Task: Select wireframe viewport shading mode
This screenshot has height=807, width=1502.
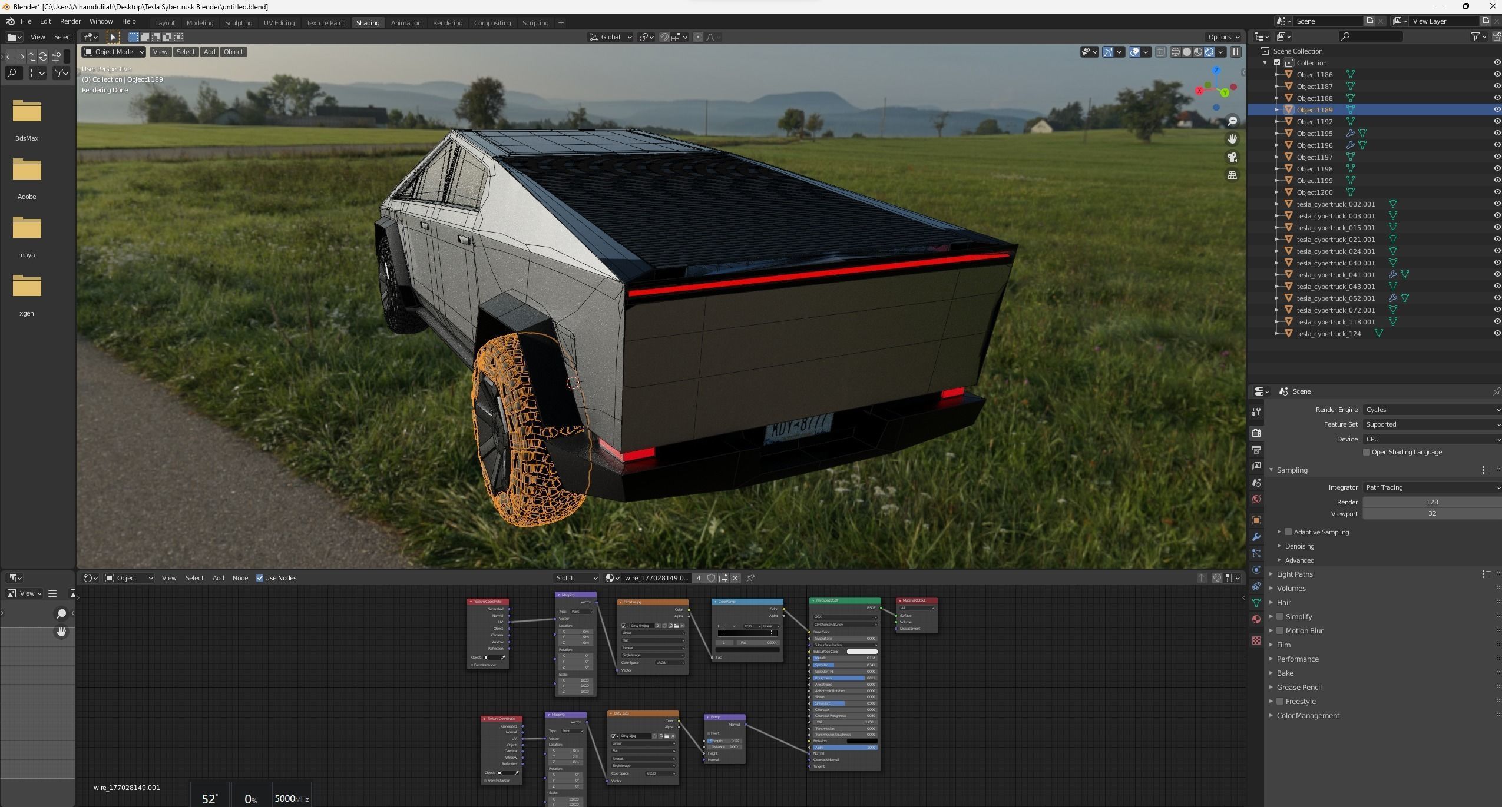Action: tap(1175, 52)
